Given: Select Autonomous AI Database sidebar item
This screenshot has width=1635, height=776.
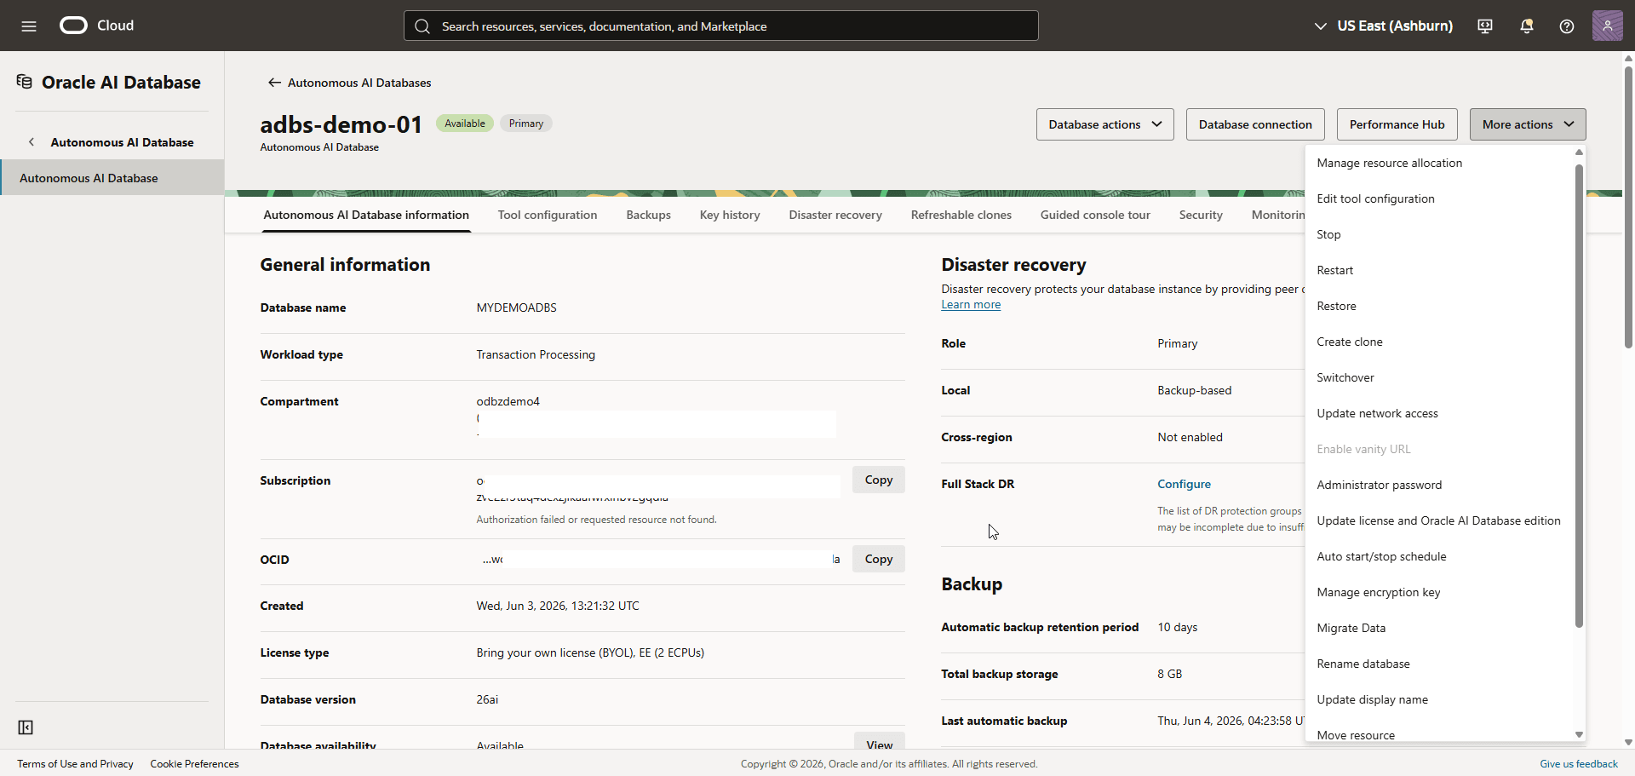Looking at the screenshot, I should 112,178.
